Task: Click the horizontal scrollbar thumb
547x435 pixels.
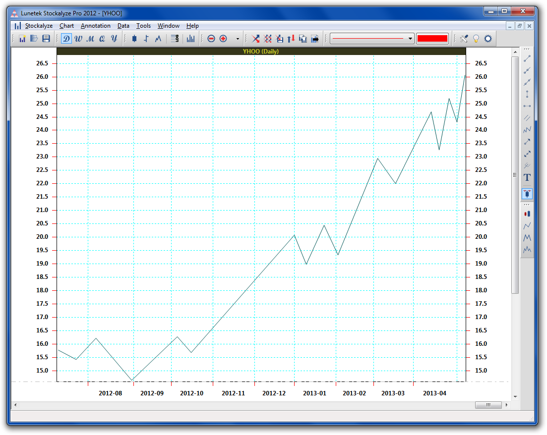Action: click(488, 405)
